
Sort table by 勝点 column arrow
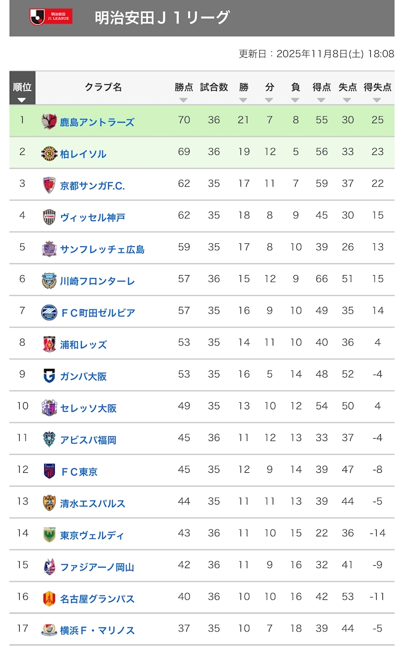[183, 100]
